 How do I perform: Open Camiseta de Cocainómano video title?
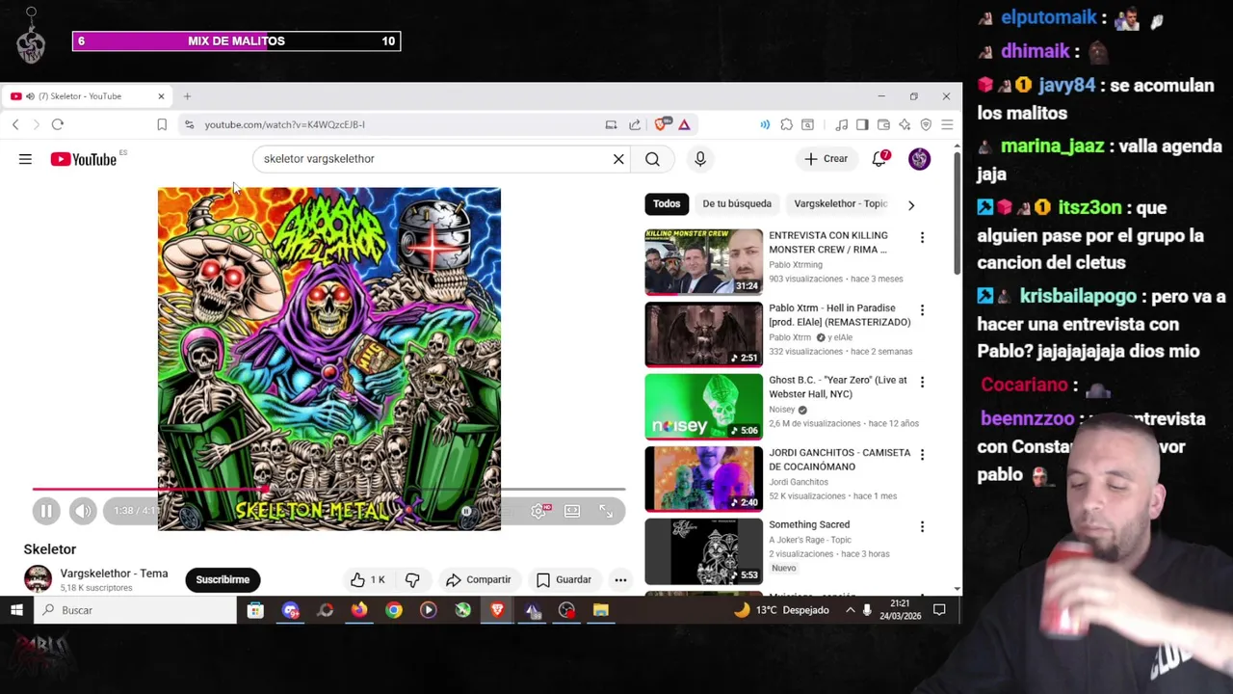[x=839, y=459]
